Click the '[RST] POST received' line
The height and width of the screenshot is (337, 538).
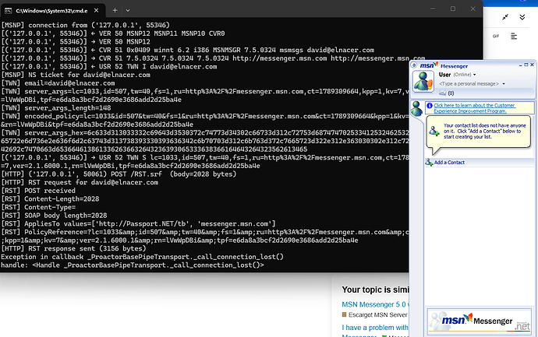pyautogui.click(x=38, y=191)
